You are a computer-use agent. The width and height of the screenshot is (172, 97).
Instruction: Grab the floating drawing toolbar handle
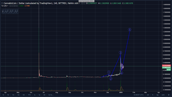pos(3,11)
